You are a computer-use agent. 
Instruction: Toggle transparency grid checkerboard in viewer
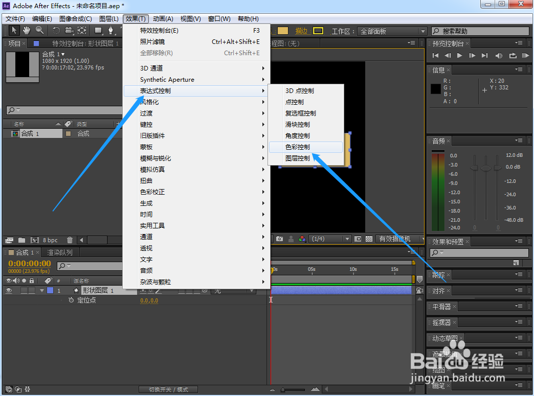pos(369,239)
